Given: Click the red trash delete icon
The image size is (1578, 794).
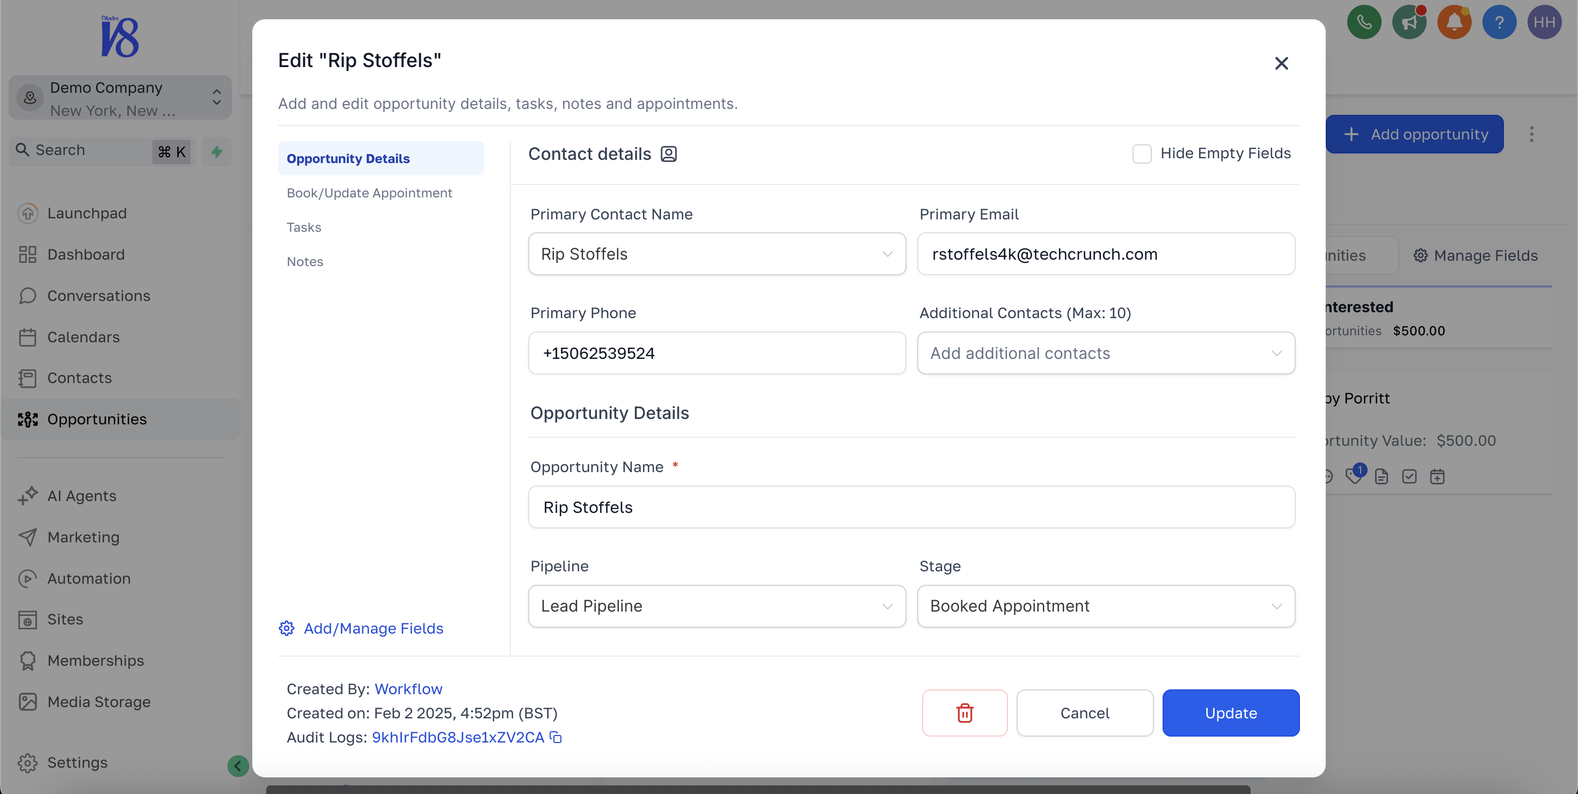Looking at the screenshot, I should pyautogui.click(x=964, y=712).
